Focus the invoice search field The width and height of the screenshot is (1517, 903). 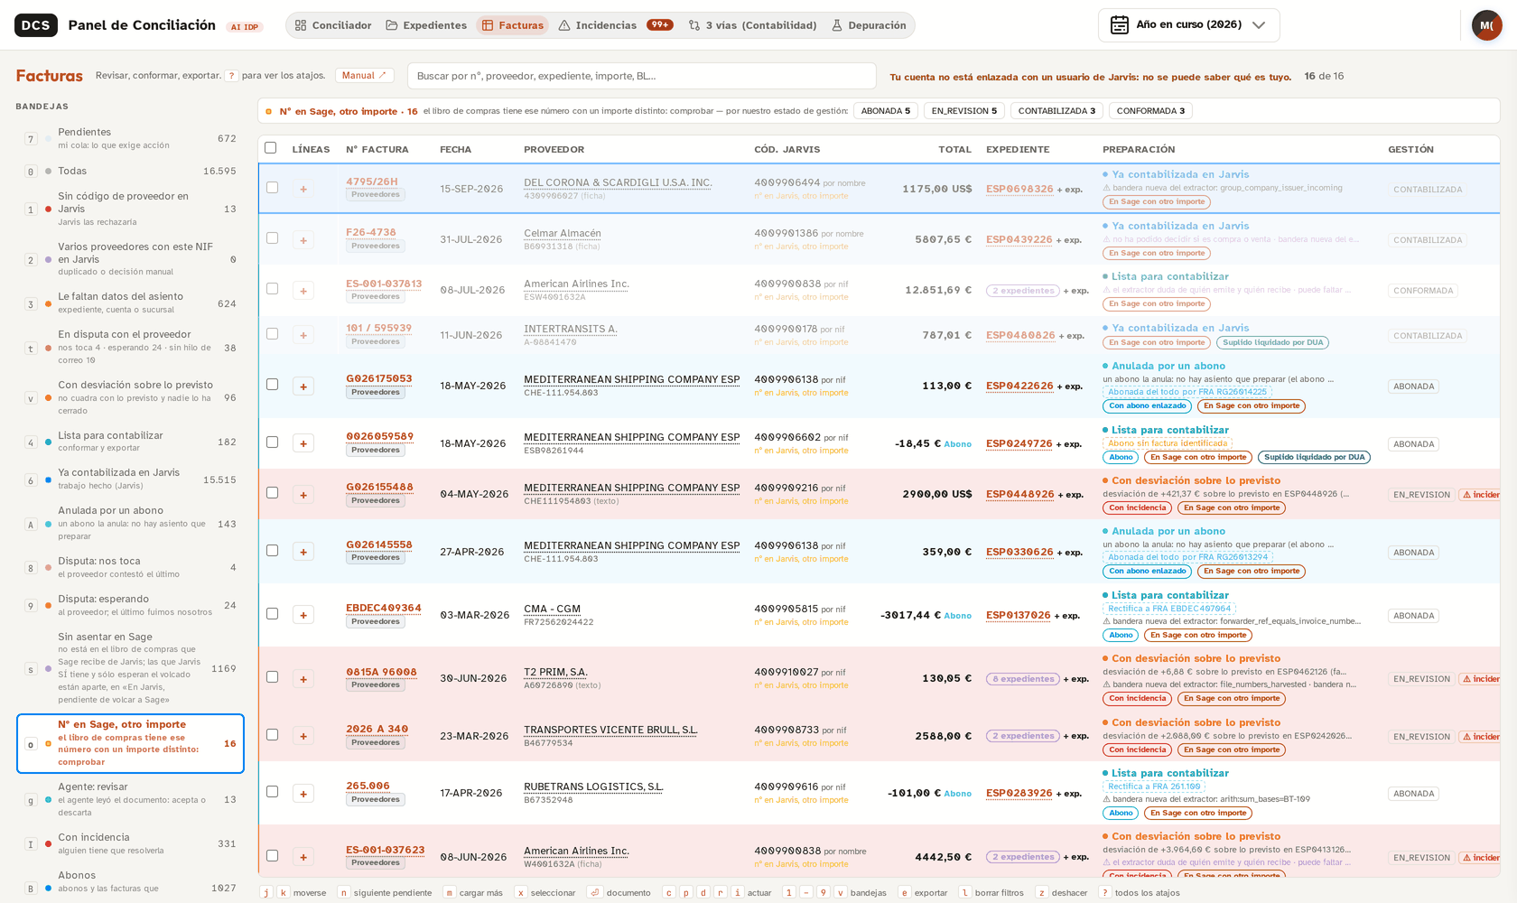tap(642, 76)
